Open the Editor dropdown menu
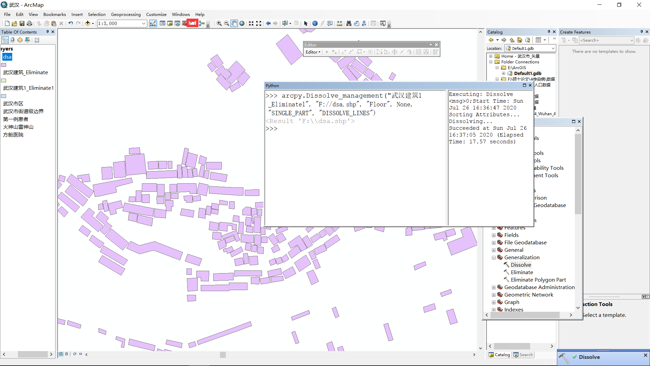Screen dimensions: 650x366 click(313, 52)
